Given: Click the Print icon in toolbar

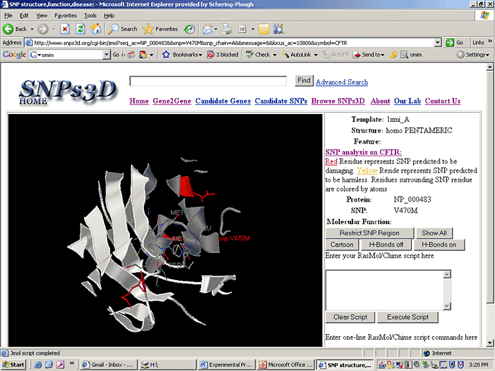Looking at the screenshot, I should pyautogui.click(x=226, y=29).
